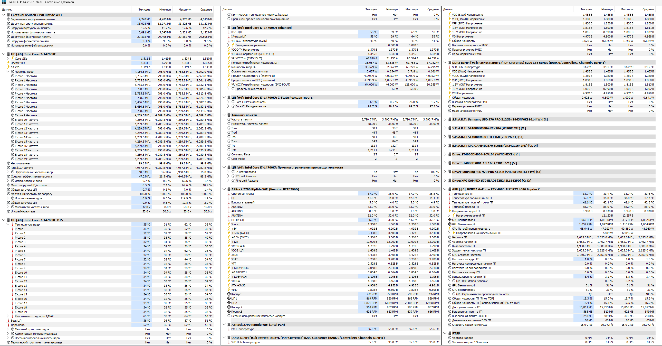Screen dimensions: 662x346
Task: Click the fan icon next to Корпус3
Action: point(229,294)
